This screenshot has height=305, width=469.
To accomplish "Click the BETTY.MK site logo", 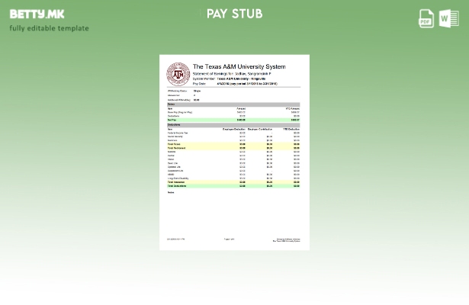I will pyautogui.click(x=37, y=14).
